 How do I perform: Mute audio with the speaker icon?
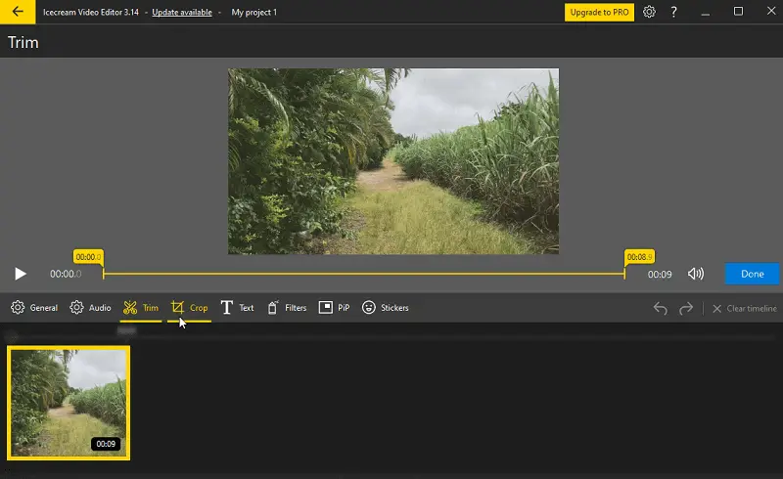point(696,274)
